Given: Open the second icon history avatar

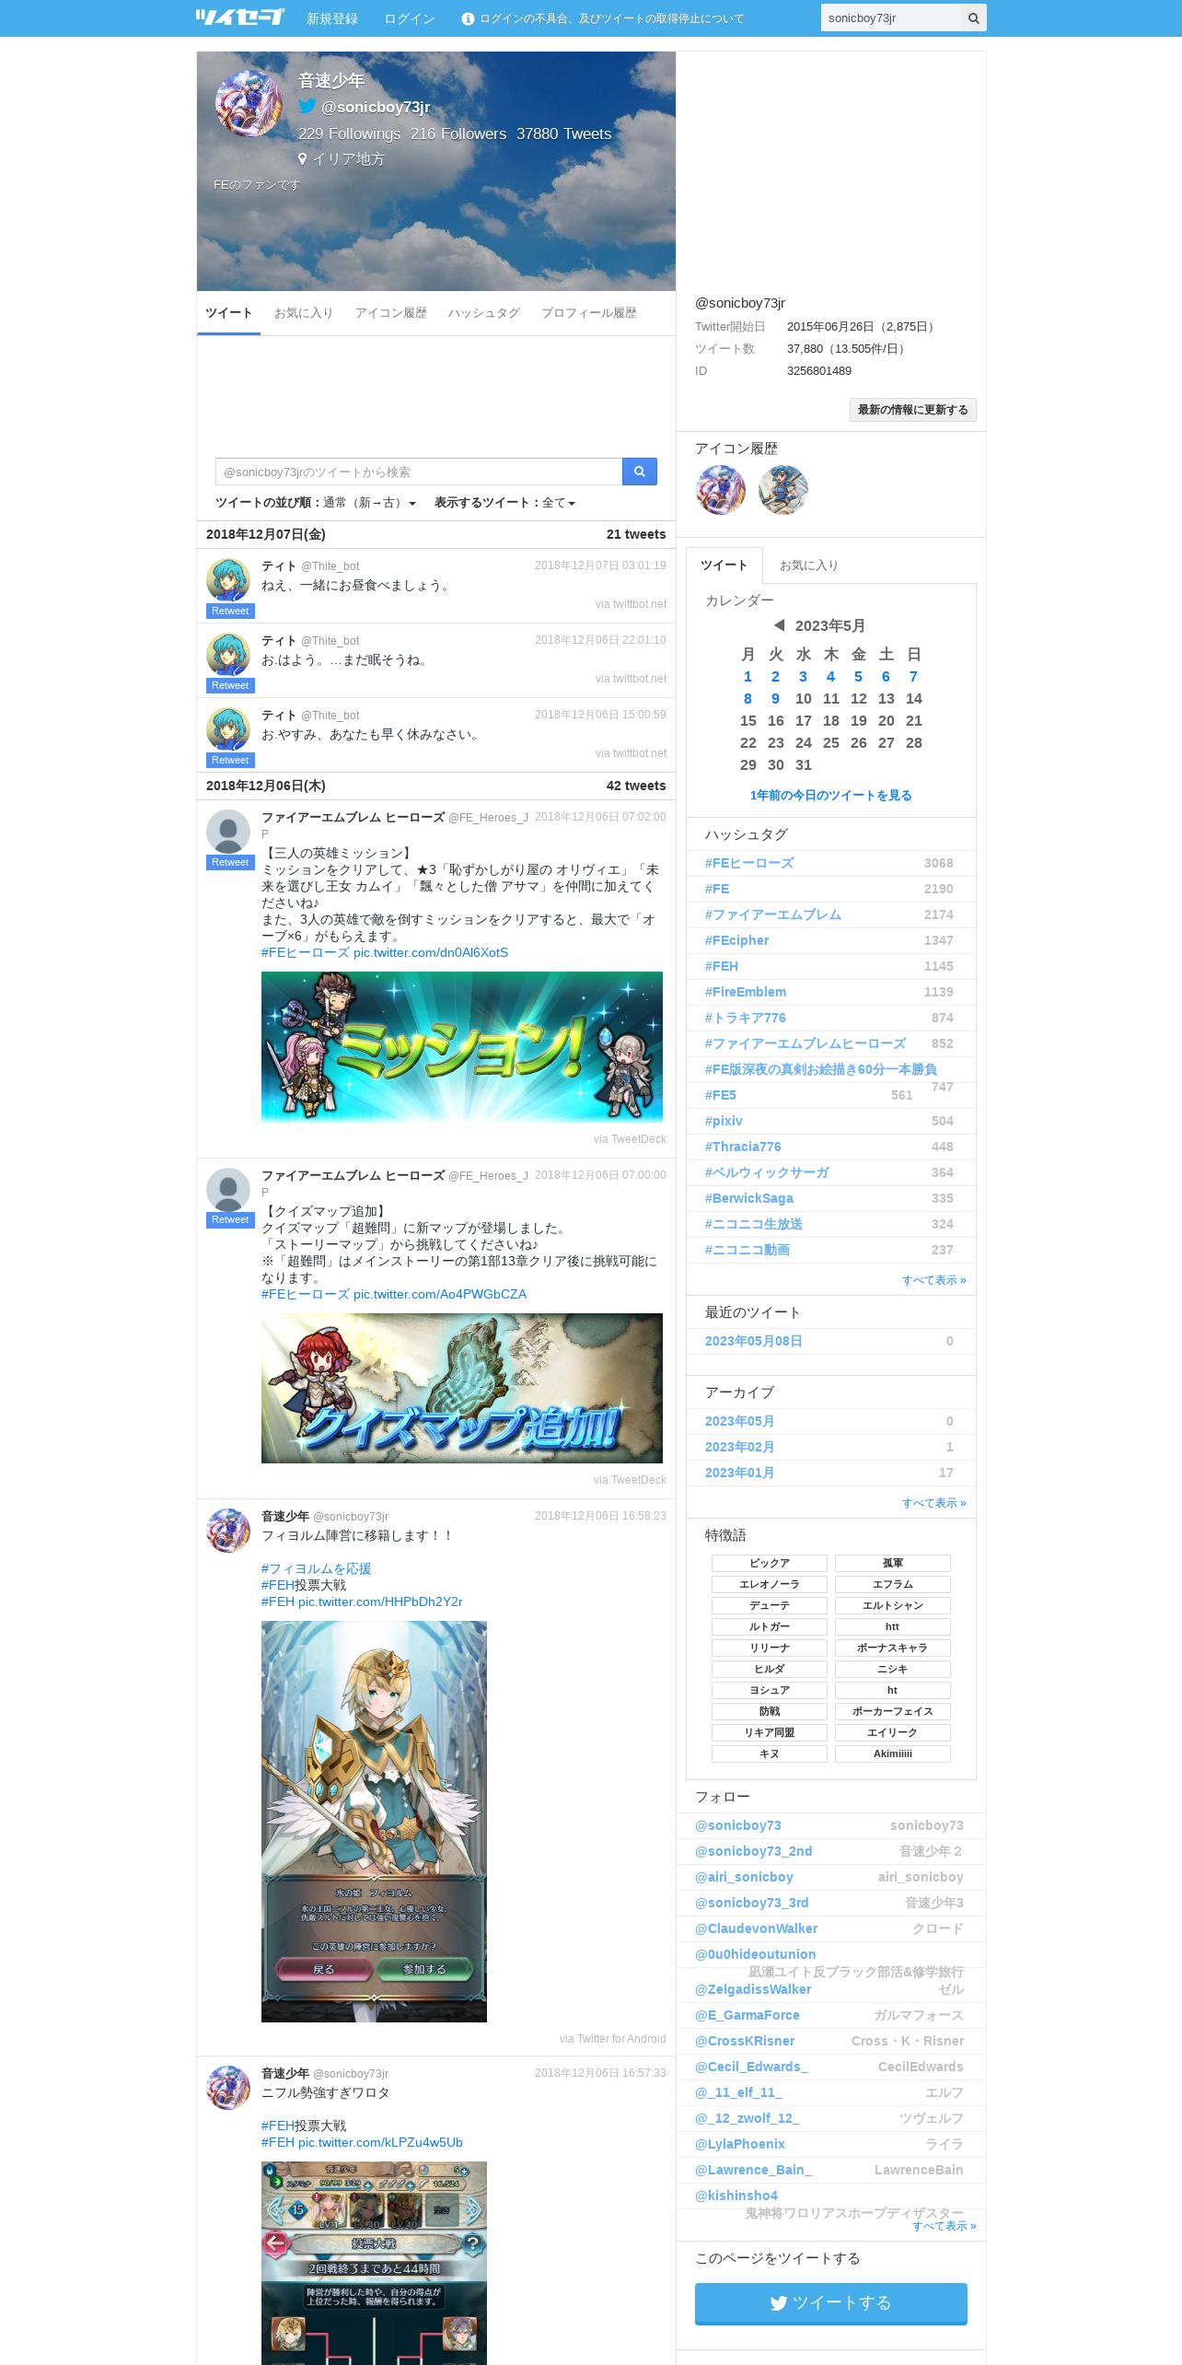Looking at the screenshot, I should 783,490.
